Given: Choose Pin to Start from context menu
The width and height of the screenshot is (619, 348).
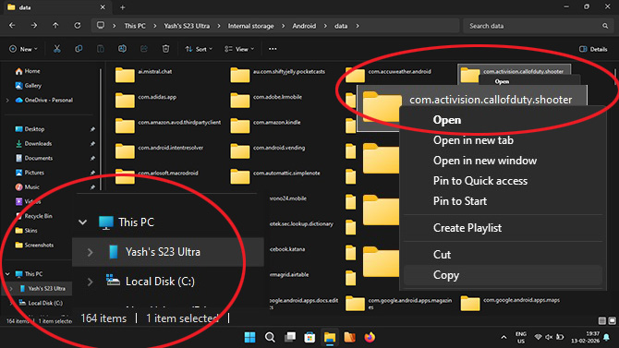Looking at the screenshot, I should (x=460, y=201).
